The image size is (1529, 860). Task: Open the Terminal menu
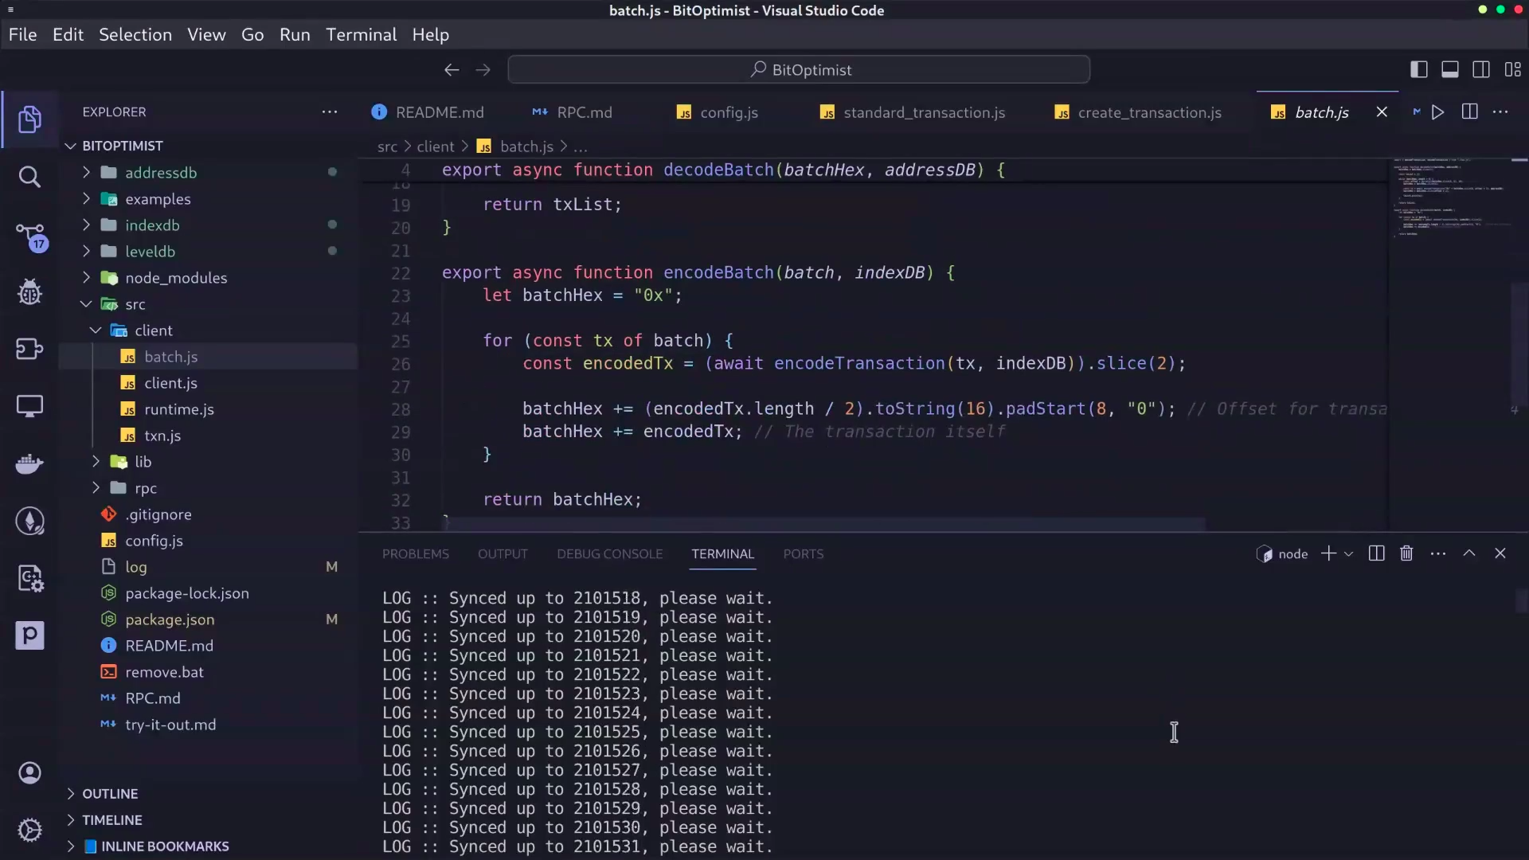[x=361, y=35]
